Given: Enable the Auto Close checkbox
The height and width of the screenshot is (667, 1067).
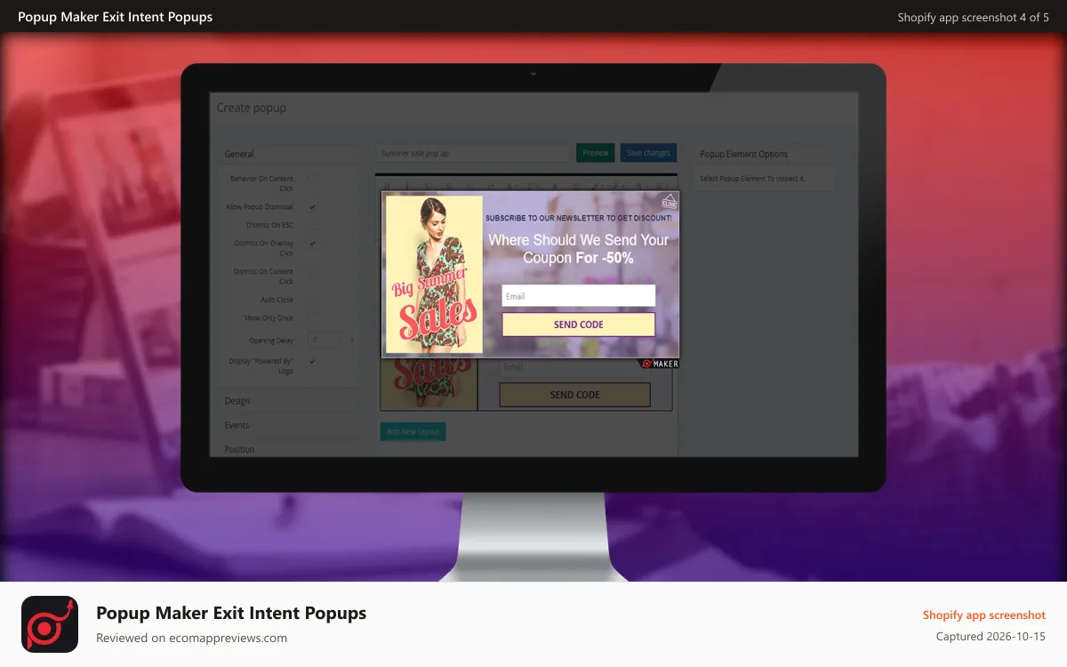Looking at the screenshot, I should pos(313,300).
